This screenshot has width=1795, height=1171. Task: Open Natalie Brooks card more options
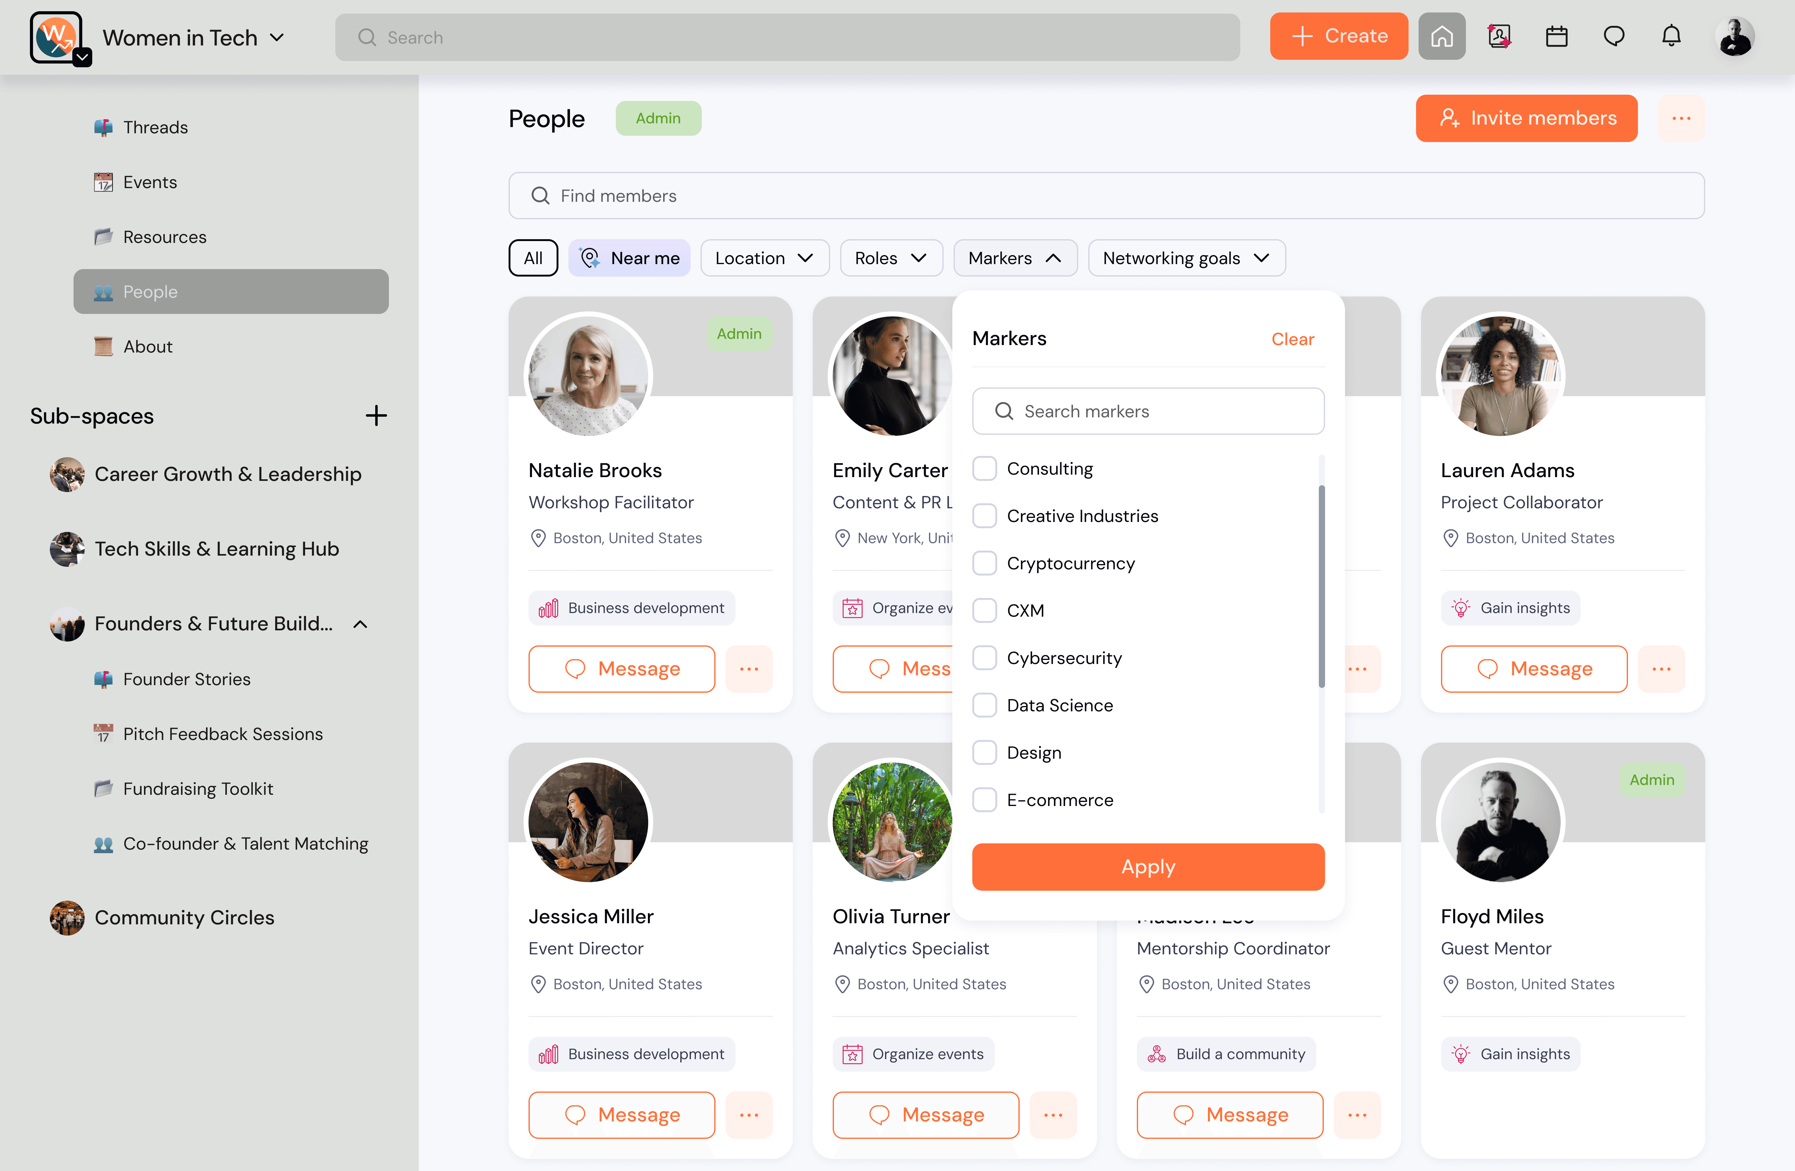click(x=749, y=668)
